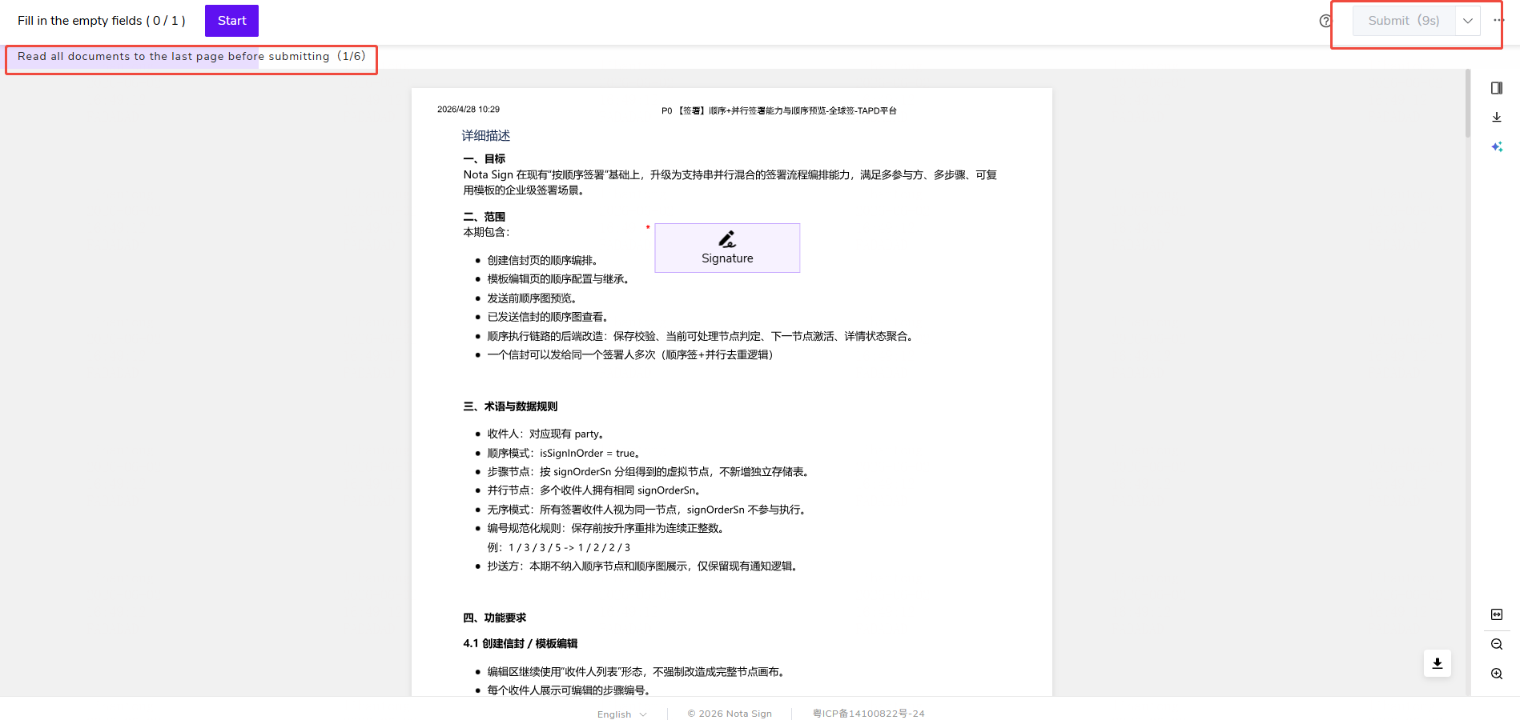Open the more options ellipsis menu

(1498, 21)
